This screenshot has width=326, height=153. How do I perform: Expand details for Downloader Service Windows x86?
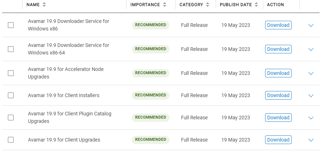point(311,25)
